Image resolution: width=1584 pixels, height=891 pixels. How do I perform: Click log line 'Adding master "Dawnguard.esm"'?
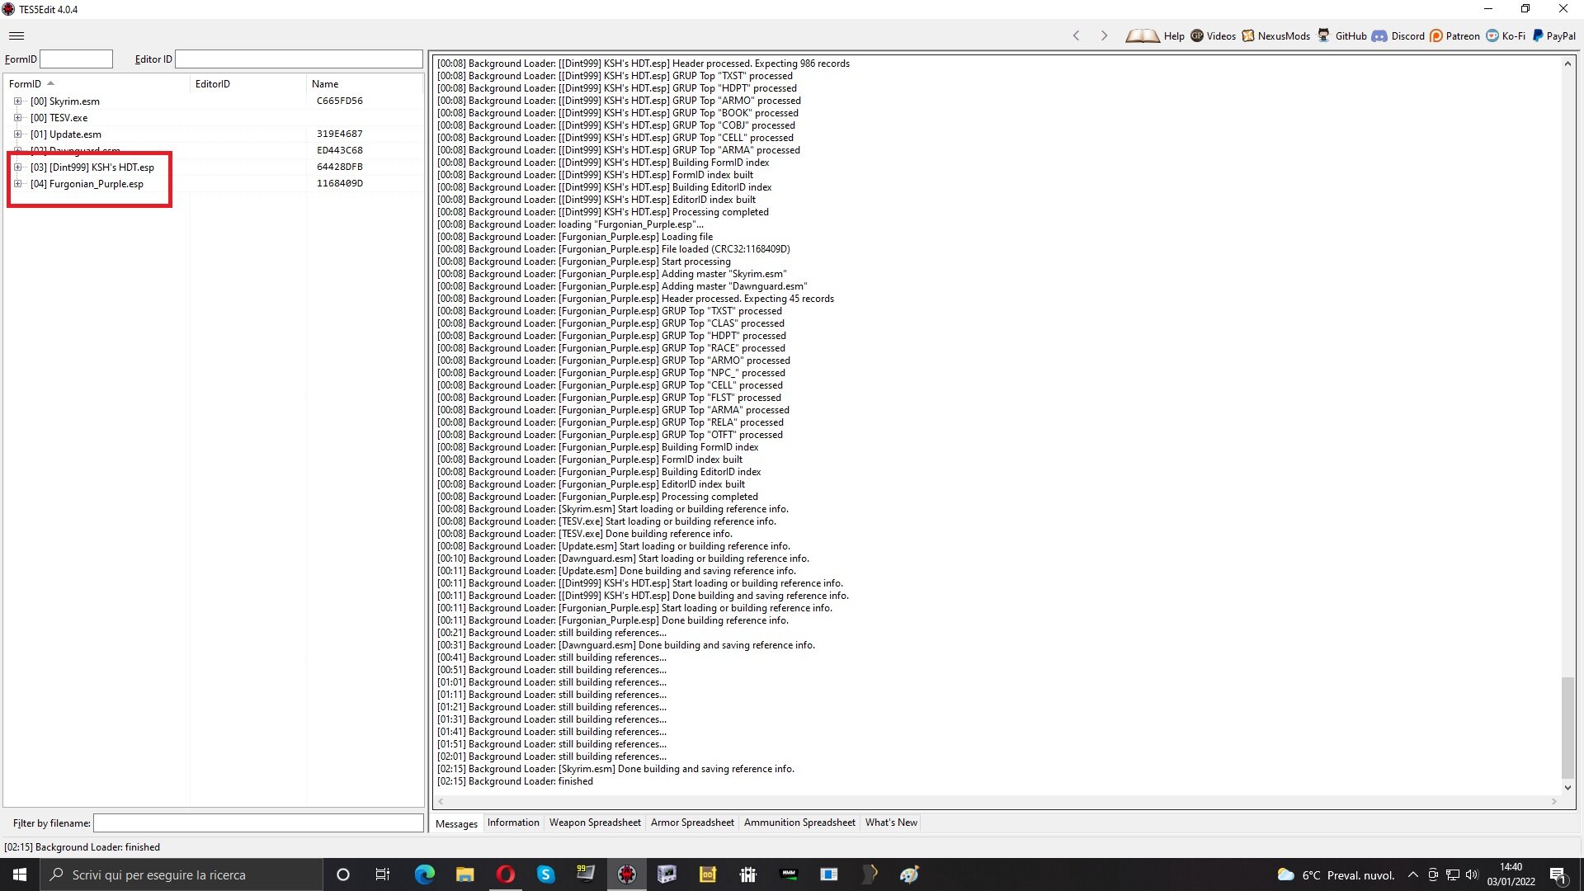coord(622,287)
